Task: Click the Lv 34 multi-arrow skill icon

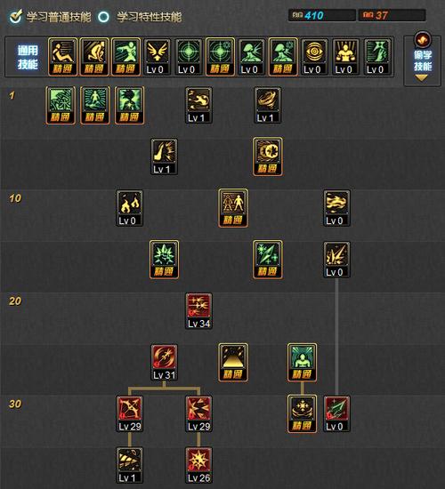Action: 199,311
